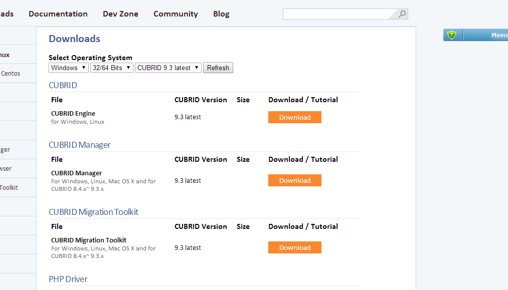Download the CUBRID Migration Toolkit
This screenshot has width=508, height=290.
(295, 247)
